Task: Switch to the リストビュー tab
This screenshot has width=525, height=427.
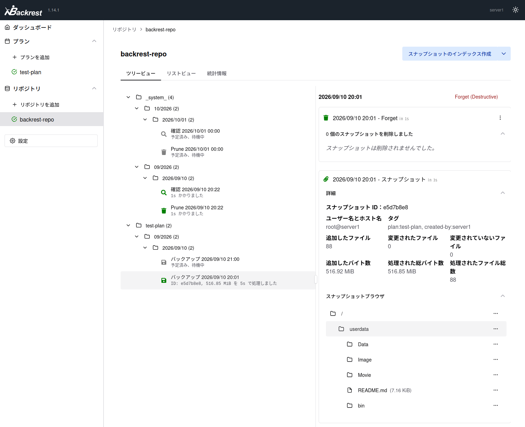Action: coord(181,73)
